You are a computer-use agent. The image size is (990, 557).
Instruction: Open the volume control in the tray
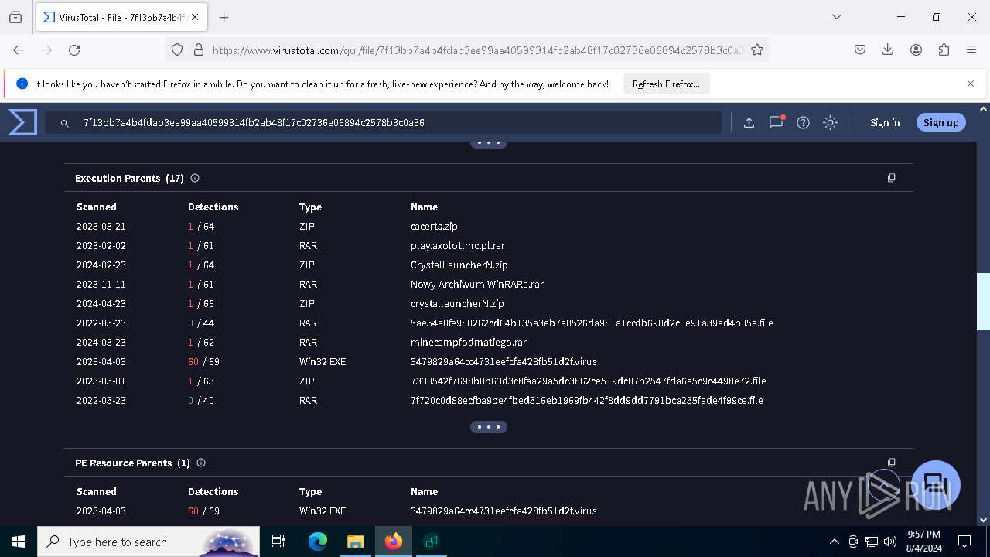pos(890,542)
